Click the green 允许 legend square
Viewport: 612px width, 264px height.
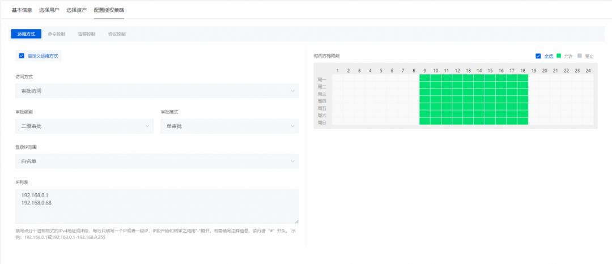tap(559, 56)
